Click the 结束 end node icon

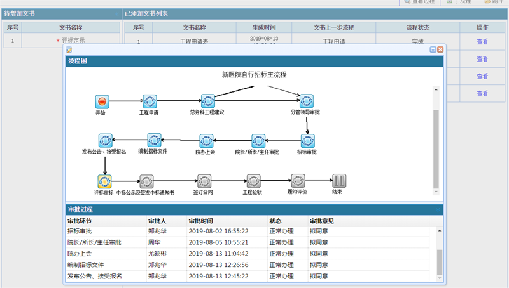click(x=339, y=181)
